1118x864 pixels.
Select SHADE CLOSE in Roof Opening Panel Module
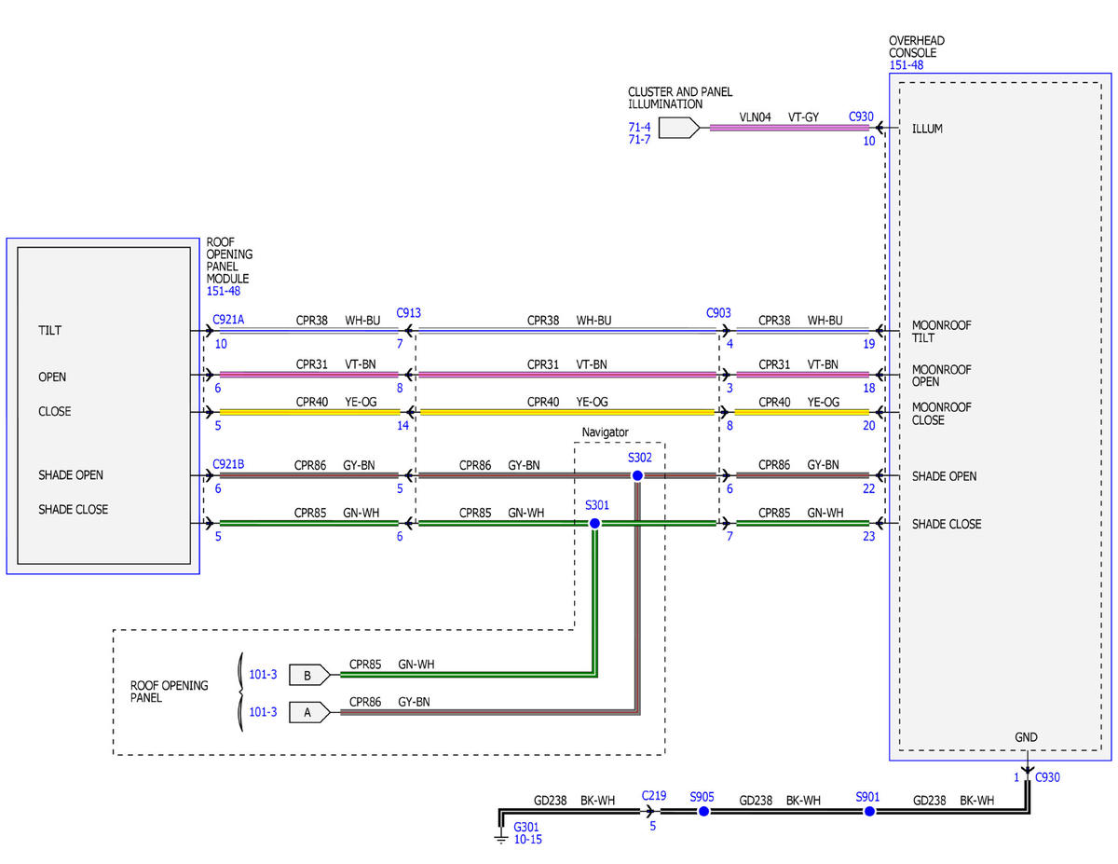73,509
